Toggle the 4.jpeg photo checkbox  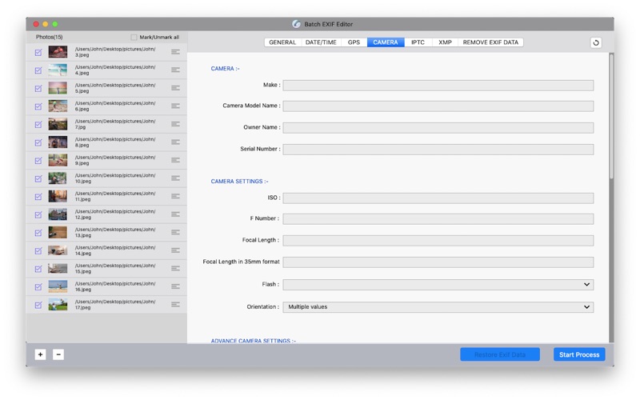point(38,70)
